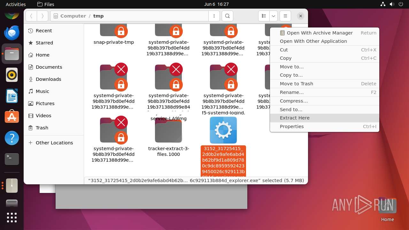Launch LibreOffice Writer from the dock

12,96
